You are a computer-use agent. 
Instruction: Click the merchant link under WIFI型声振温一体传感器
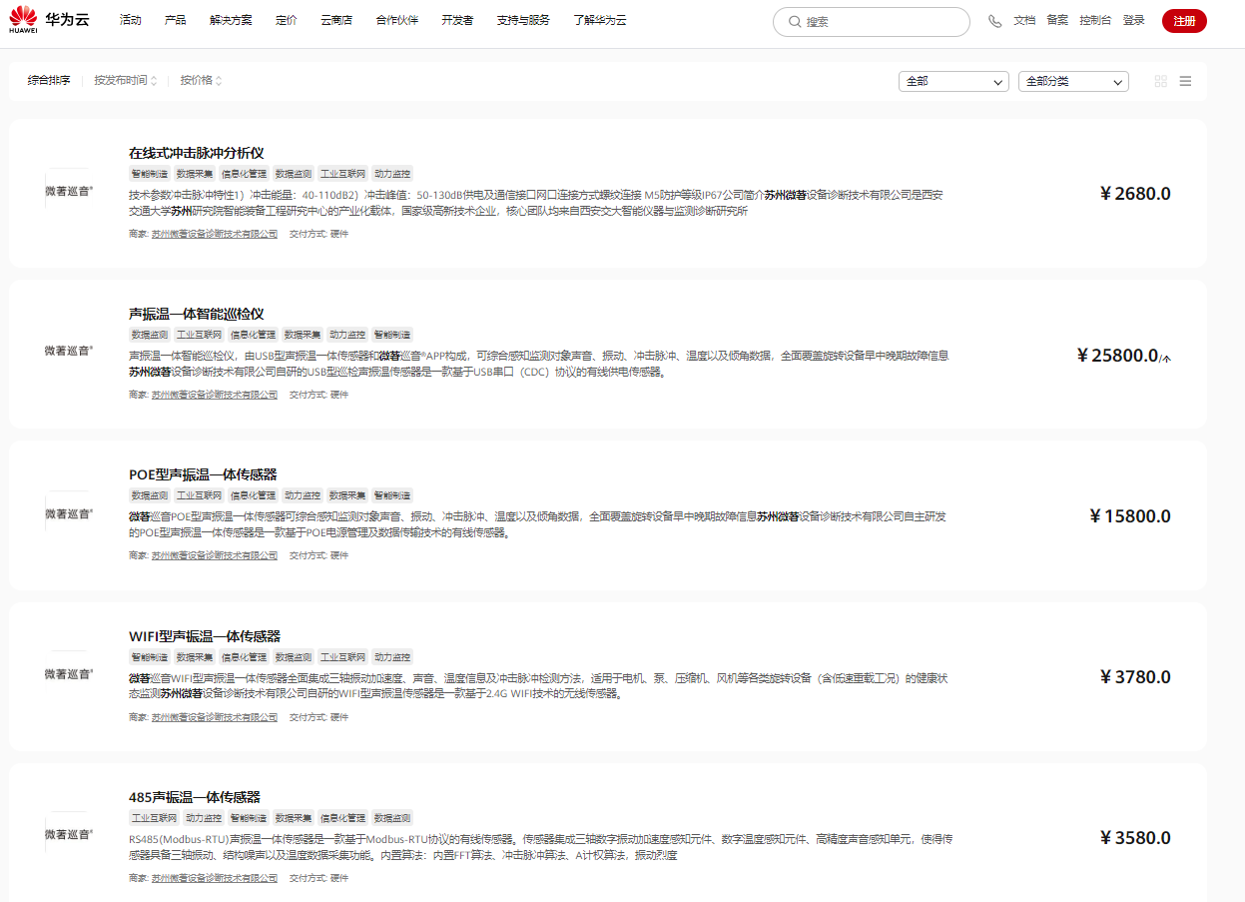click(x=215, y=717)
